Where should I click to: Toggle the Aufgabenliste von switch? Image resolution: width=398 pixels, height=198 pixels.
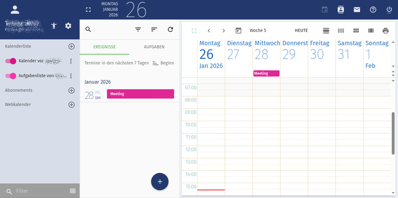coord(10,76)
